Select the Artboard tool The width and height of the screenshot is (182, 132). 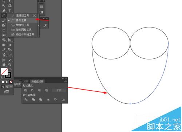4,60
